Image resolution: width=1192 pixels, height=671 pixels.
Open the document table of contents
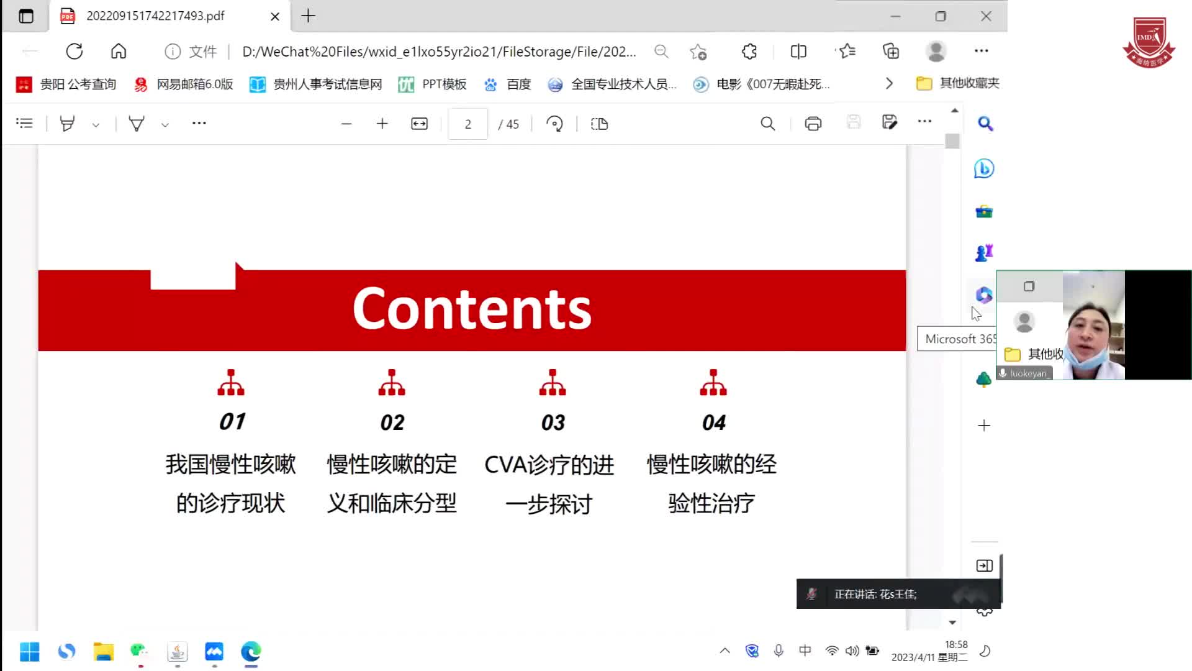coord(24,122)
